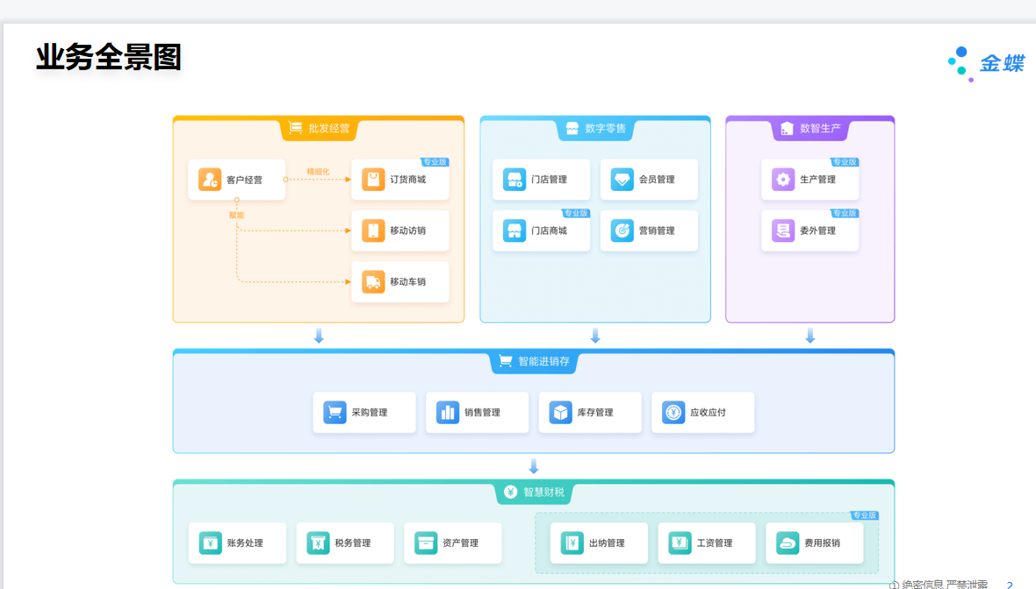Click the 专业版 badge on 门店商城
Viewport: 1036px width, 589px height.
[x=576, y=213]
